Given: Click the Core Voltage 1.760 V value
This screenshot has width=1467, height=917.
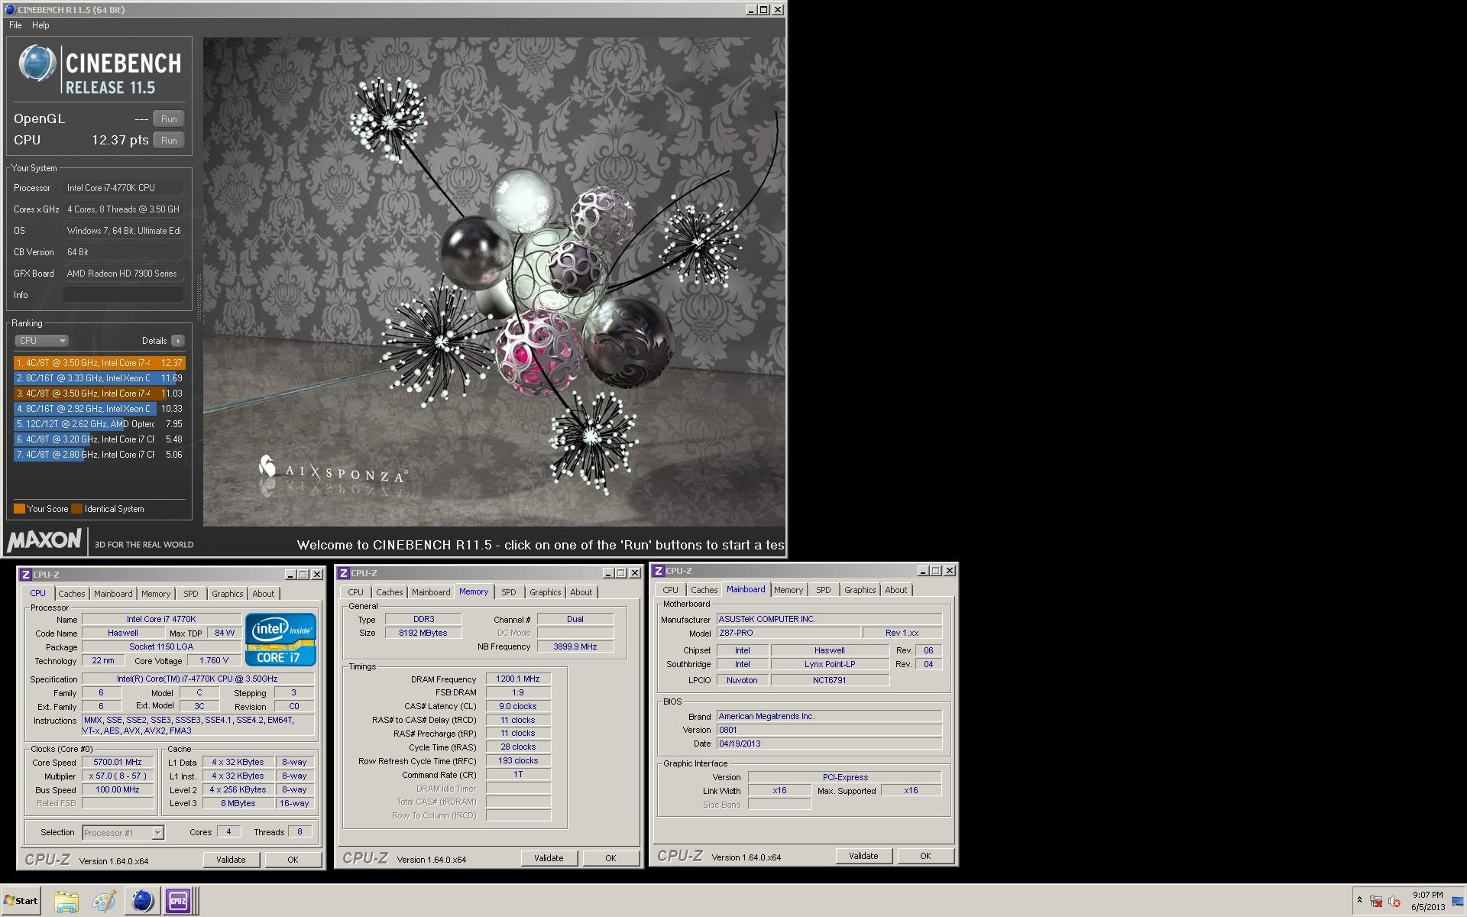Looking at the screenshot, I should (214, 661).
